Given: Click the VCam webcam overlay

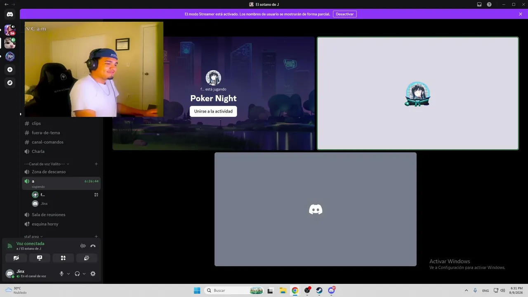Looking at the screenshot, I should [x=94, y=69].
